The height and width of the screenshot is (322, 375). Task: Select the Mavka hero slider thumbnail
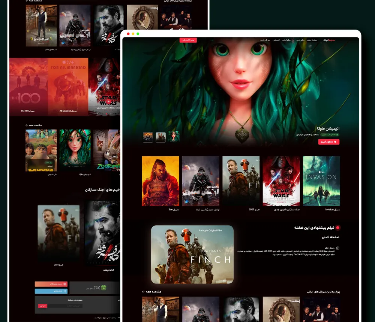tap(173, 137)
